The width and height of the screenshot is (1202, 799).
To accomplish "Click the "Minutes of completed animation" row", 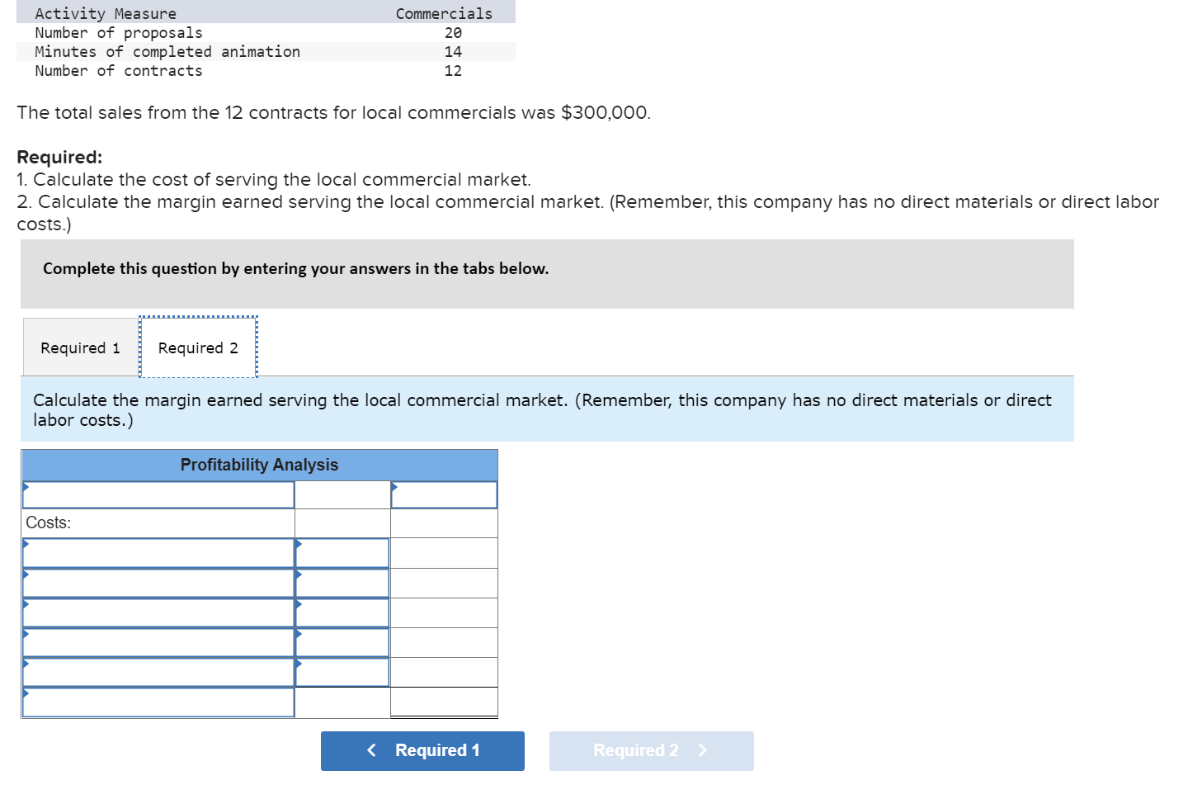I will (x=266, y=52).
